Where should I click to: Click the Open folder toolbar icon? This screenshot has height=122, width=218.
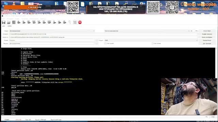(x=9, y=22)
